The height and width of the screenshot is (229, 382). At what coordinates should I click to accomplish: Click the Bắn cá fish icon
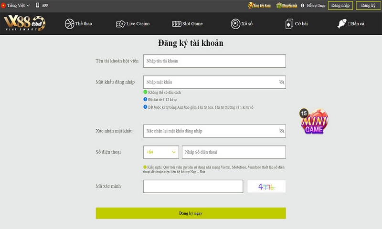click(341, 24)
